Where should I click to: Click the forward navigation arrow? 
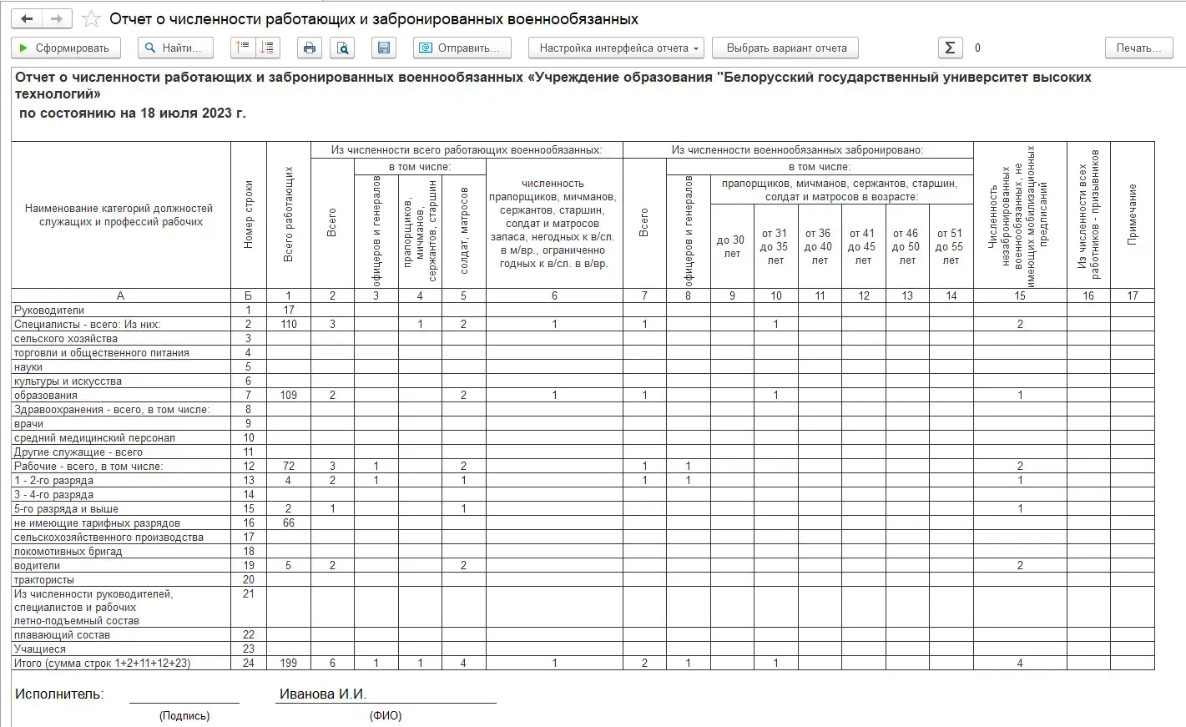(x=56, y=18)
